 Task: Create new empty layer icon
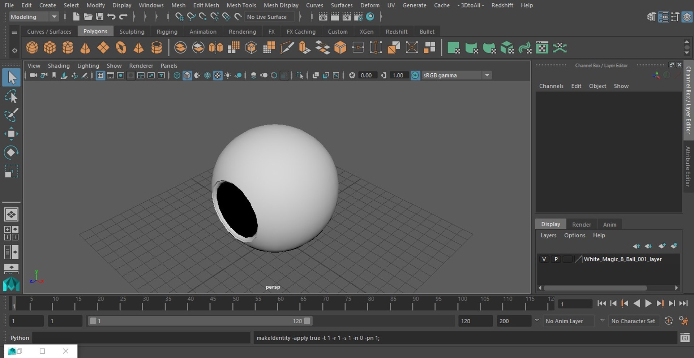pyautogui.click(x=661, y=246)
